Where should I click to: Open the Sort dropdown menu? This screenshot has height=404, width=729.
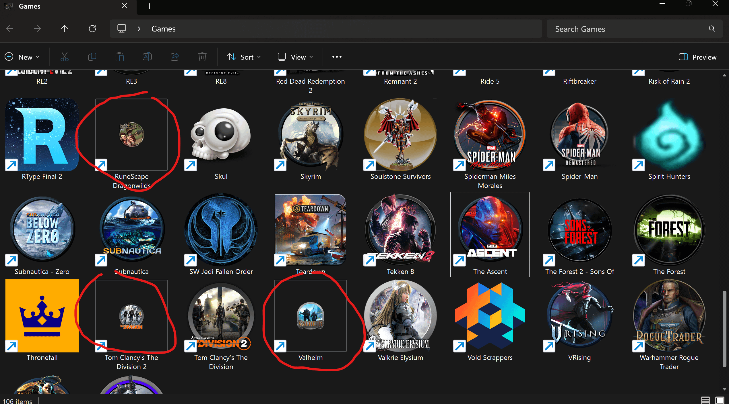click(x=244, y=57)
